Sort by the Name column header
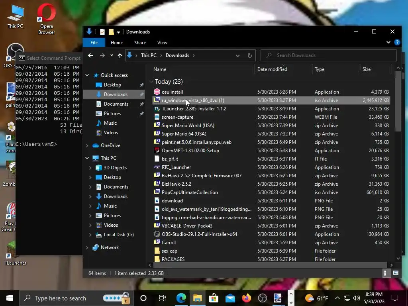The image size is (408, 306). 203,69
